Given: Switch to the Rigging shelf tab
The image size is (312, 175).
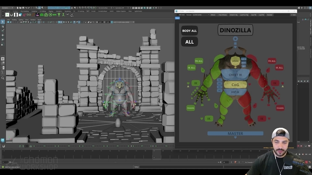Looking at the screenshot, I should point(51,11).
